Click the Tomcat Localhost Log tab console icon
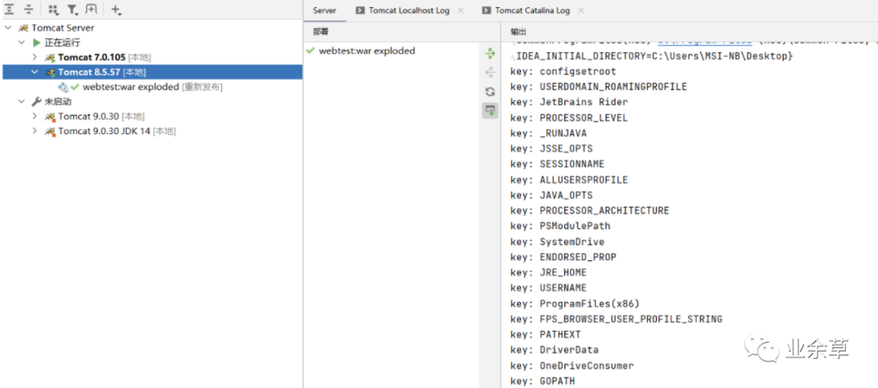Screen dimensions: 878x388 click(x=360, y=11)
